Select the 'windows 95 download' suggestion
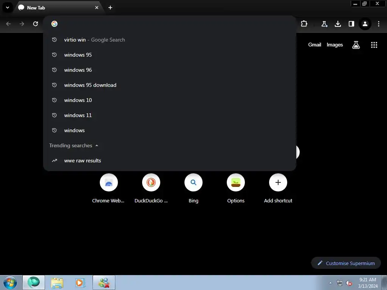Image resolution: width=387 pixels, height=290 pixels. [170, 85]
